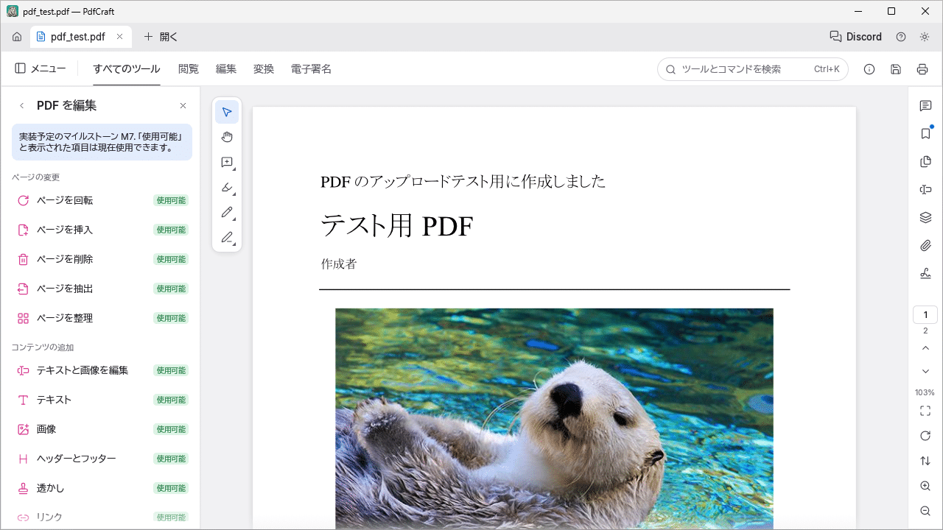The image size is (943, 530).
Task: Close the PDF を編集 panel
Action: 183,106
